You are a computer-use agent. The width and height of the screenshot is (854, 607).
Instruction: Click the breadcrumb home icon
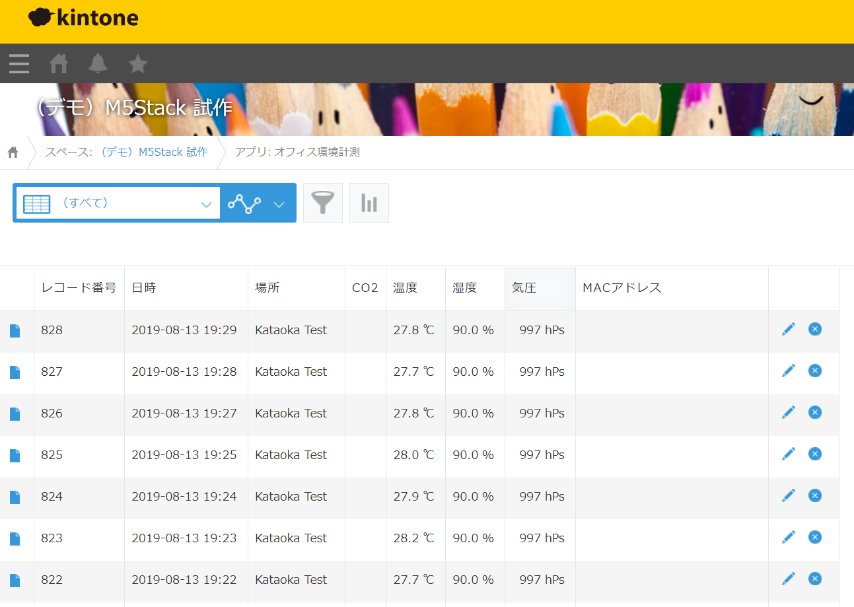pos(13,153)
